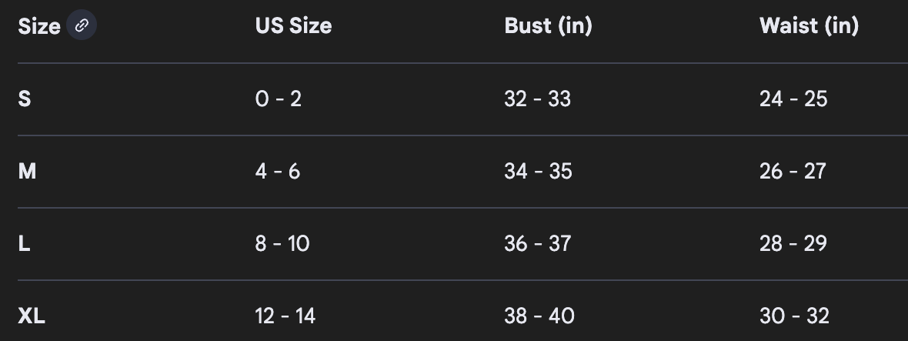The height and width of the screenshot is (341, 908).
Task: Click the S size row label
Action: point(25,99)
